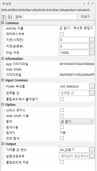This screenshot has height=171, width=97.
Task: Check 클립보드에서 붙여넣기 option
Action: [x=62, y=99]
